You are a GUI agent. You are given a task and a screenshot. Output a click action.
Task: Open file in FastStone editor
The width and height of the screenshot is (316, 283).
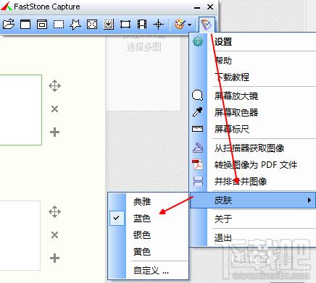tap(9, 25)
